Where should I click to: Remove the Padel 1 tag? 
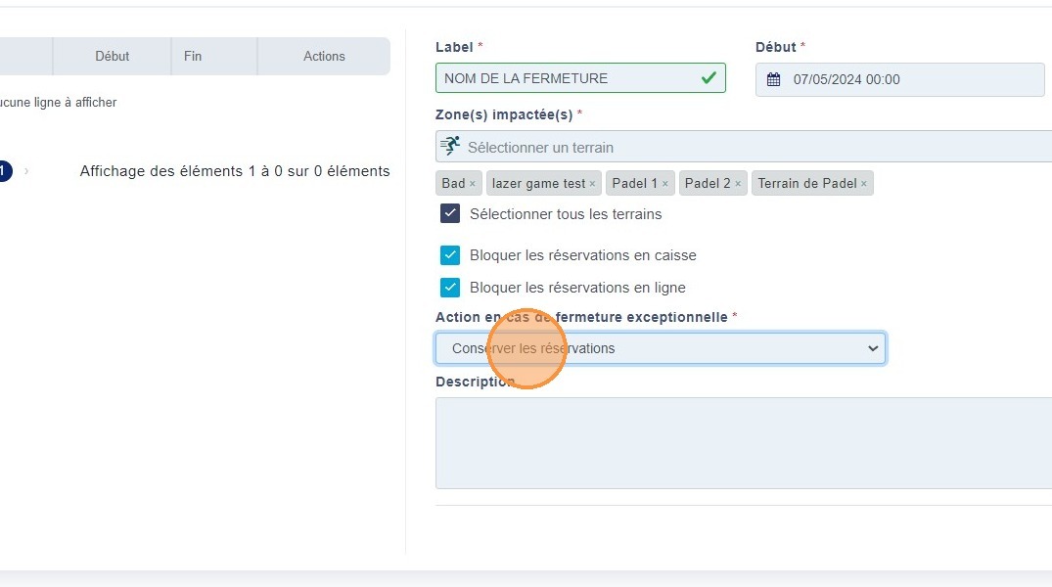click(x=665, y=184)
